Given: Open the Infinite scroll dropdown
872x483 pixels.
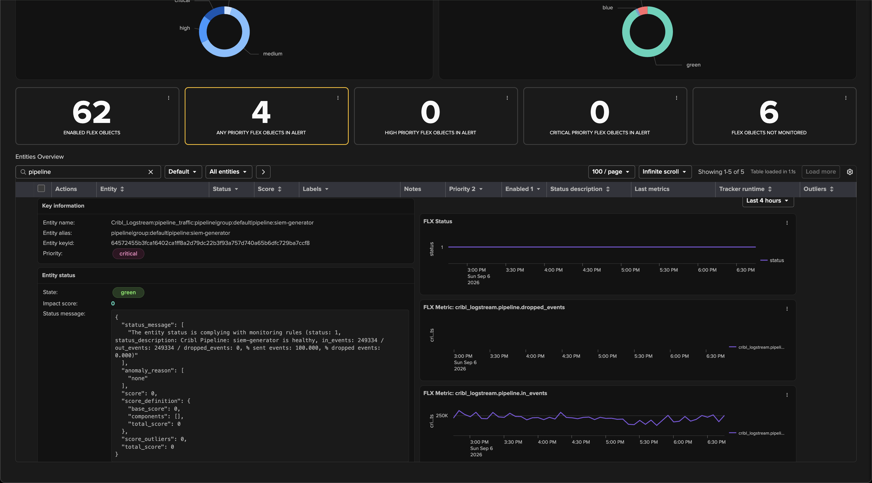Looking at the screenshot, I should (x=665, y=172).
